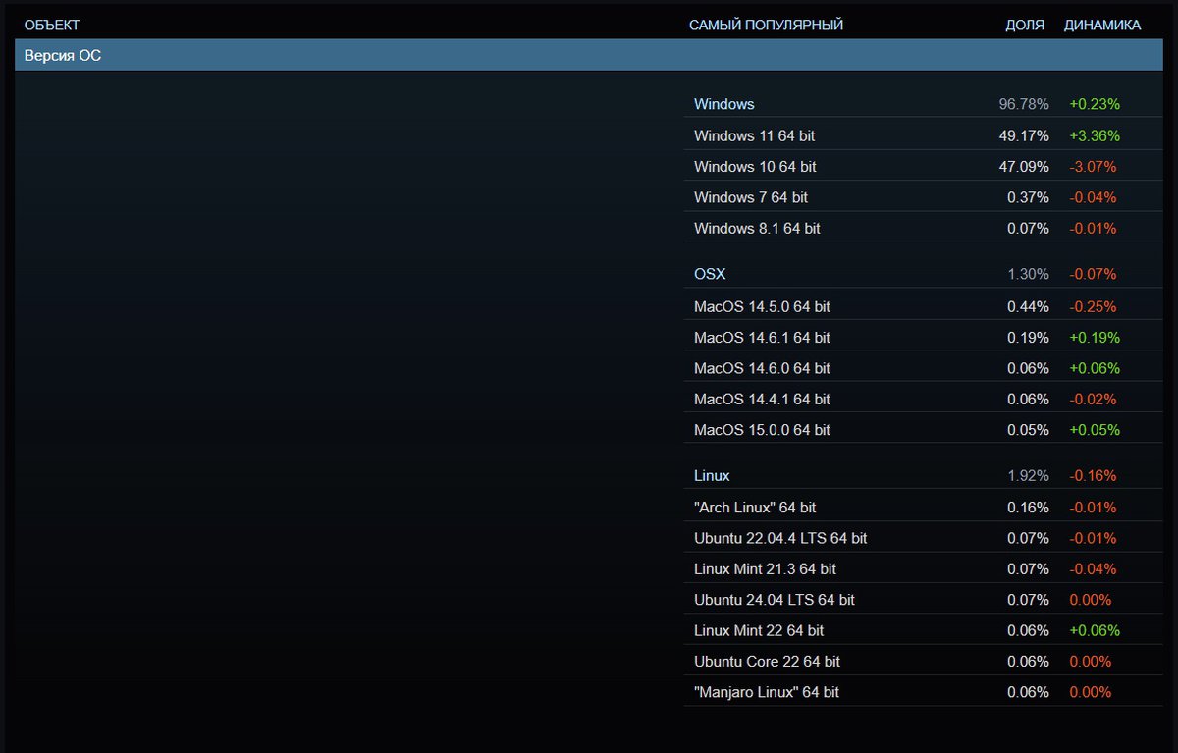The height and width of the screenshot is (753, 1178).
Task: Select the Windows 10 64 bit row
Action: [754, 167]
